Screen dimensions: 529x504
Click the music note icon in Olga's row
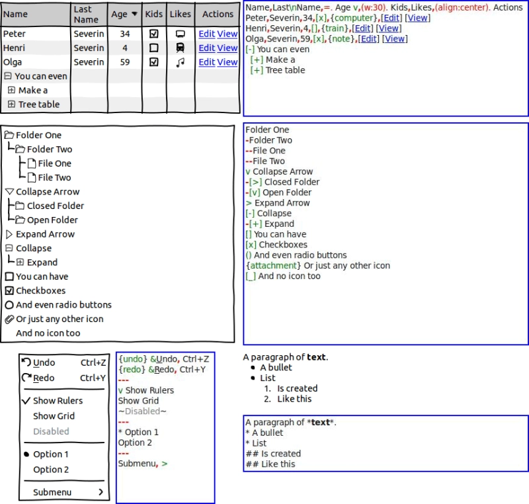(181, 62)
